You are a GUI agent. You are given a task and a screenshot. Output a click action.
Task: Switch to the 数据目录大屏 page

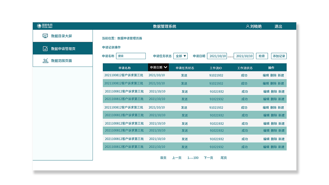[x=61, y=36]
